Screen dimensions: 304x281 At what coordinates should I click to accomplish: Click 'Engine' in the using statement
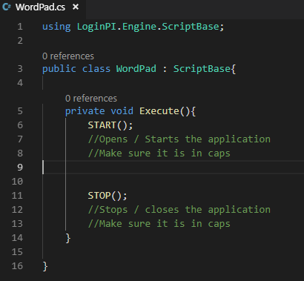pyautogui.click(x=139, y=27)
